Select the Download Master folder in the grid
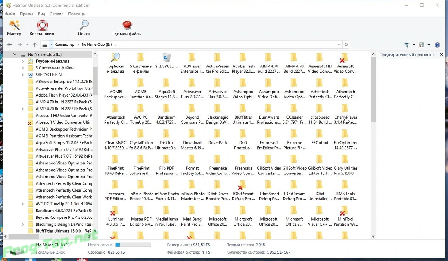The height and width of the screenshot is (261, 448). pyautogui.click(x=192, y=139)
